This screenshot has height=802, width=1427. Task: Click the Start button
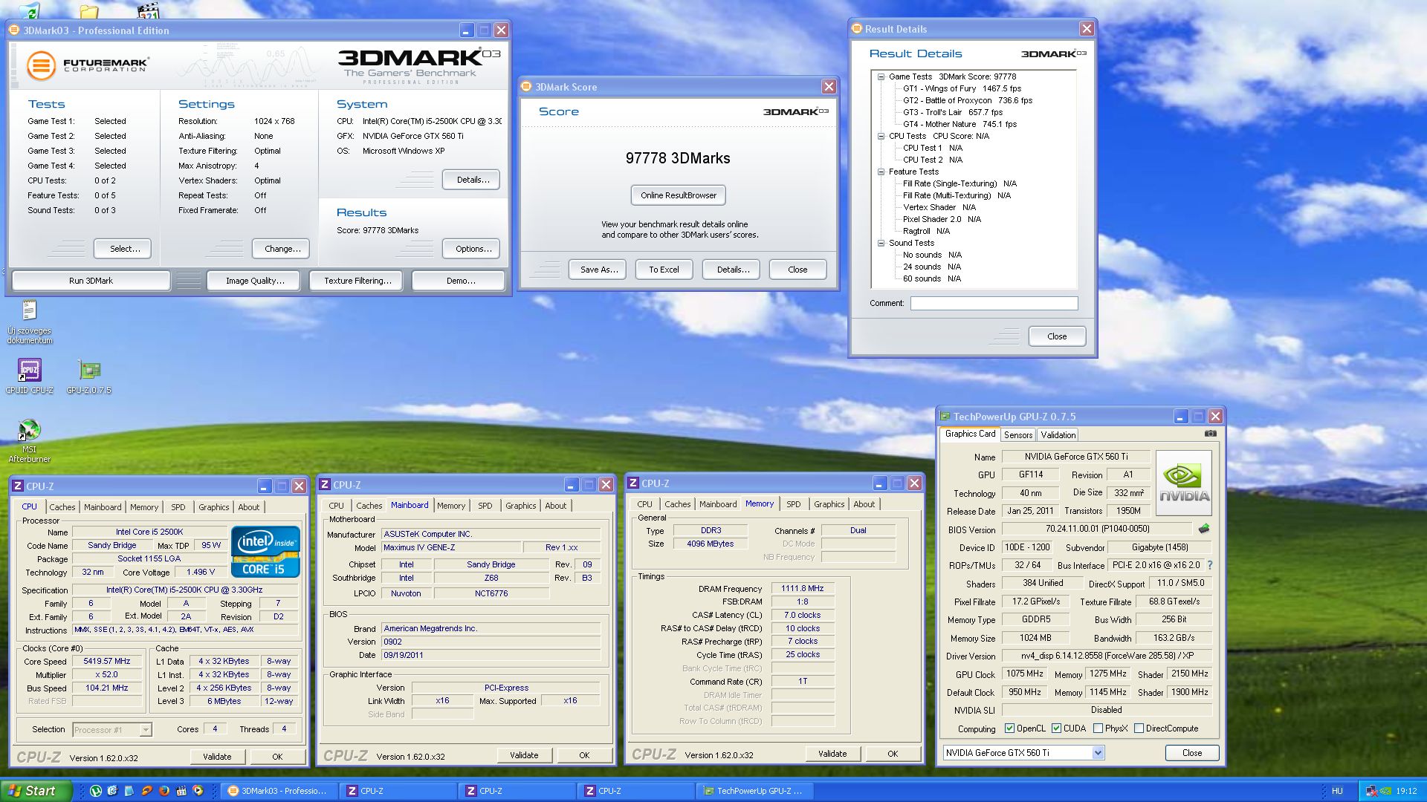(x=36, y=791)
